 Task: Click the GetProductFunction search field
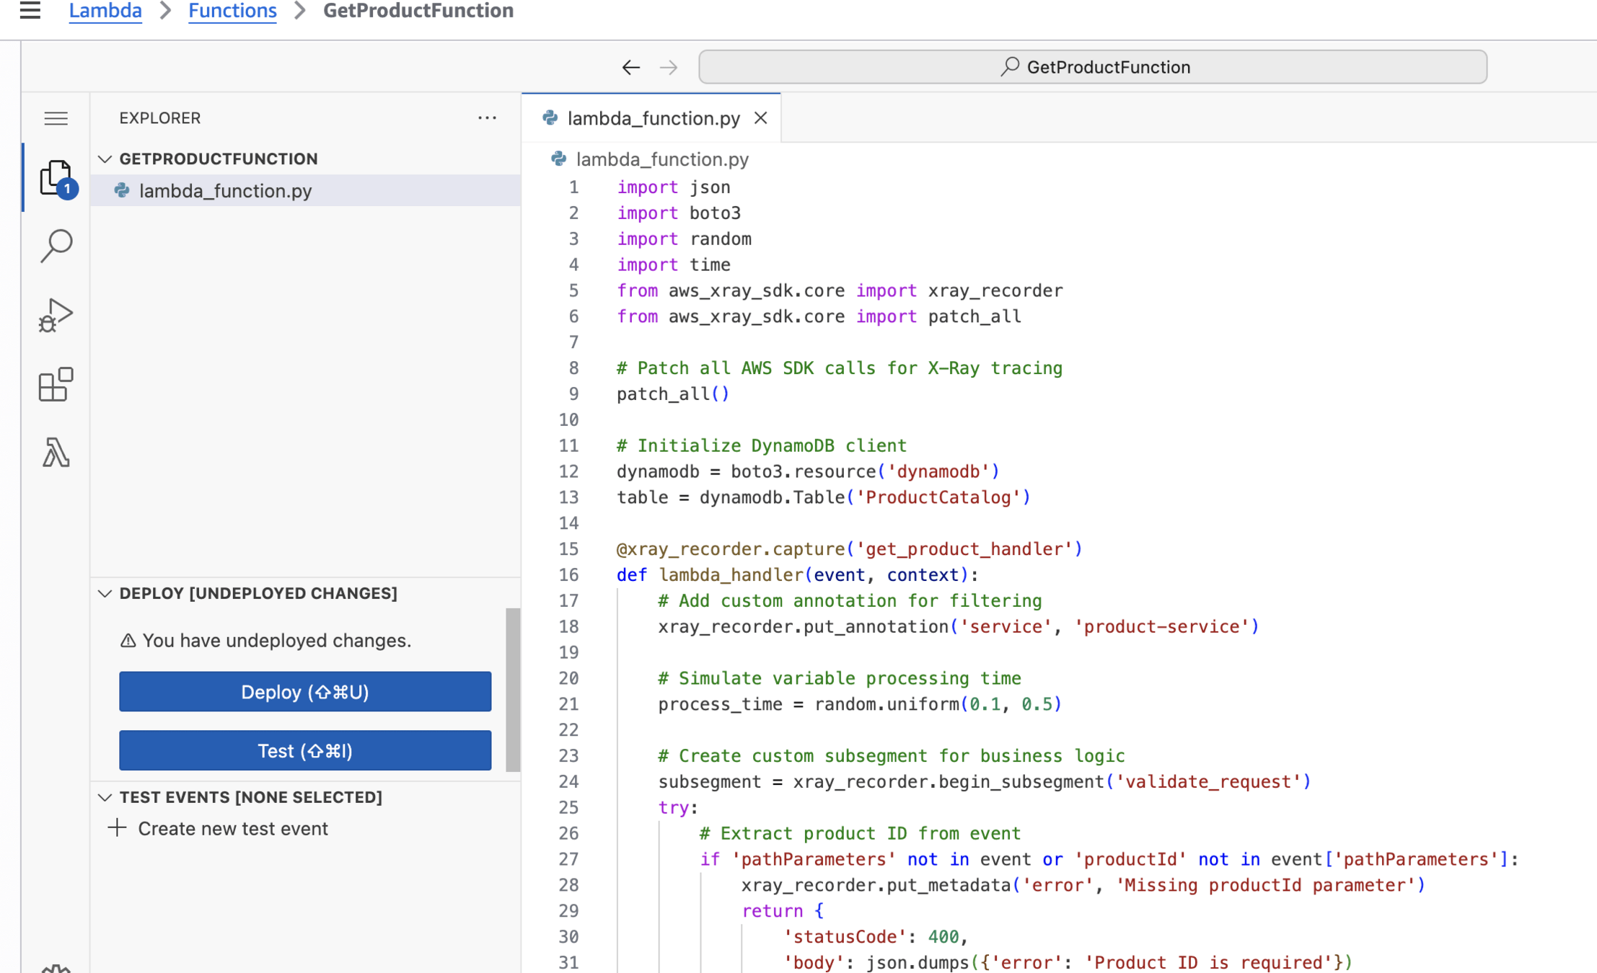1092,67
